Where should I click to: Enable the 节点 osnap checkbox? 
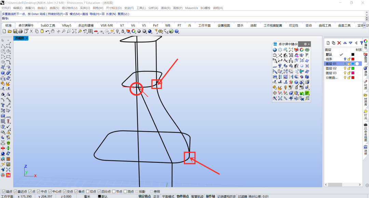(x=114, y=192)
